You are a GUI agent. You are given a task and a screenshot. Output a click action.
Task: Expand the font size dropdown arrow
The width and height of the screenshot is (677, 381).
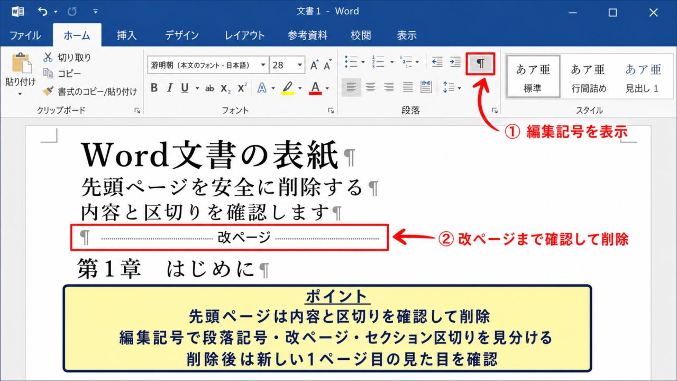[300, 65]
